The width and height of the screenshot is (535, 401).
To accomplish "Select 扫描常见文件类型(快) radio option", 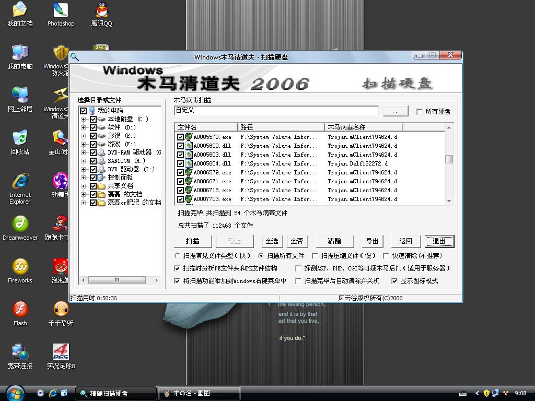I will click(178, 255).
